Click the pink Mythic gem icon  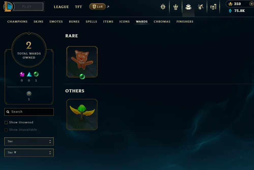click(x=22, y=74)
